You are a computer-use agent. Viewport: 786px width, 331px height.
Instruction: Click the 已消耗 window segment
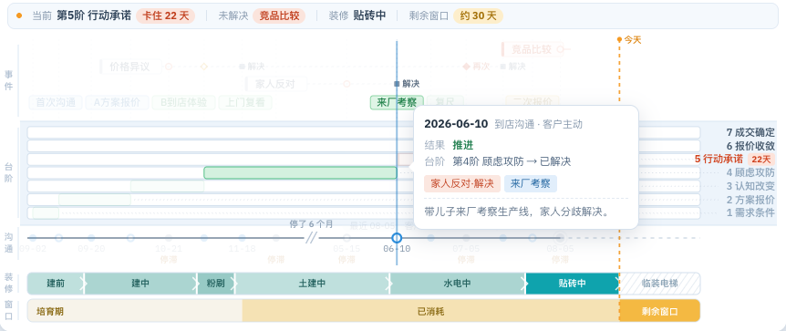tap(431, 312)
